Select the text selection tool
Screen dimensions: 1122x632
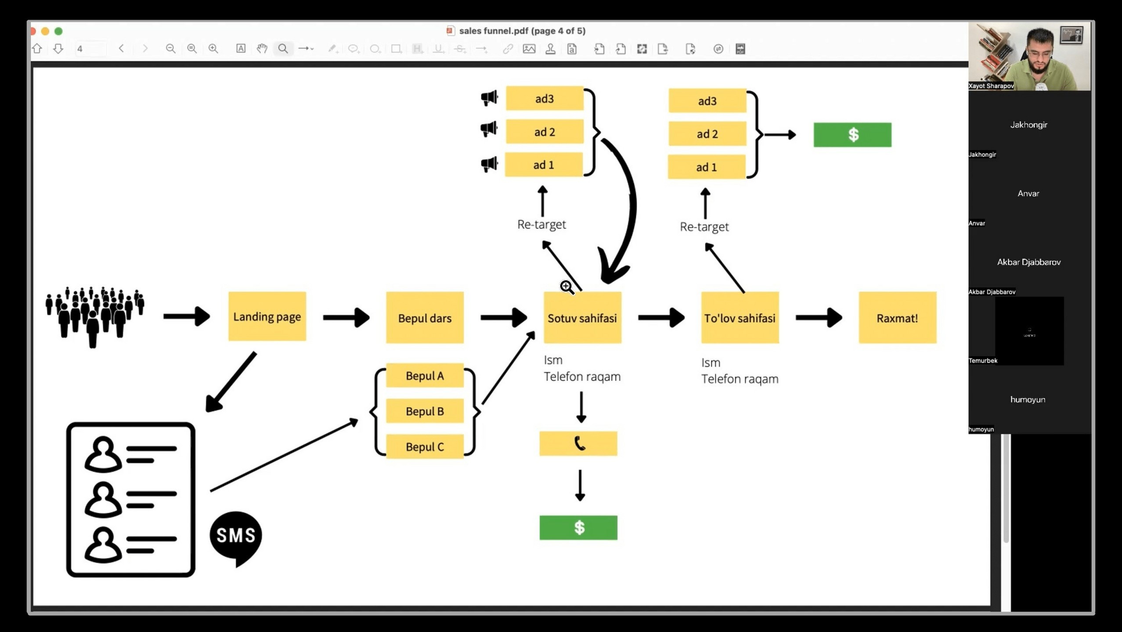coord(241,49)
